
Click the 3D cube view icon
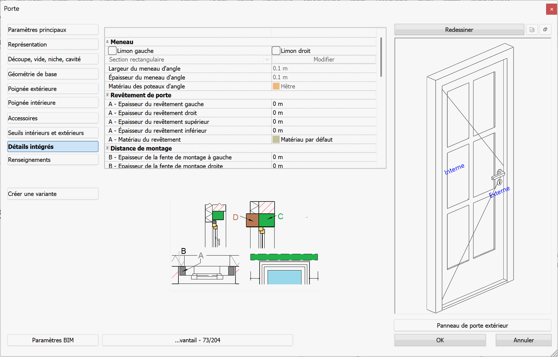coord(545,30)
